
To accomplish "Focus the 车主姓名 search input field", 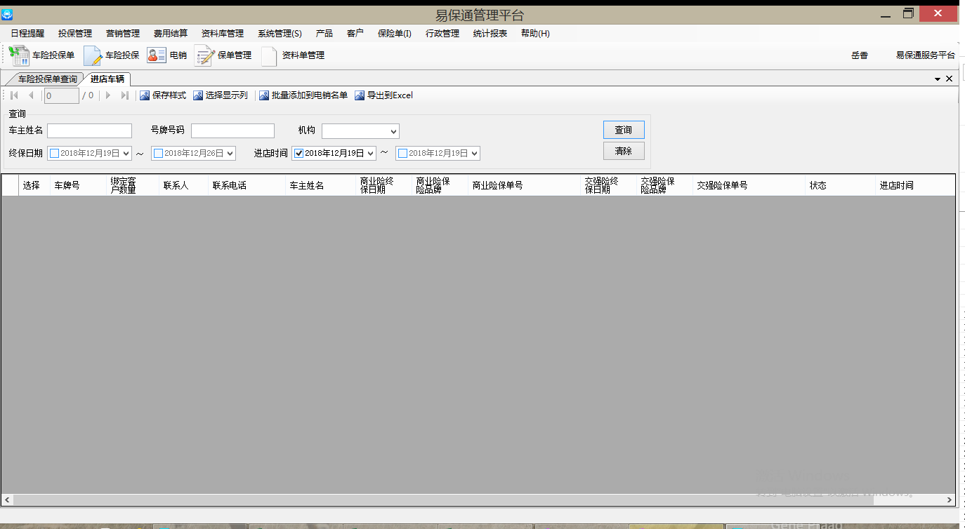I will pos(90,131).
